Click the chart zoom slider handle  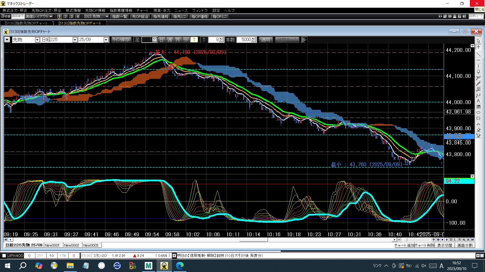406,240
